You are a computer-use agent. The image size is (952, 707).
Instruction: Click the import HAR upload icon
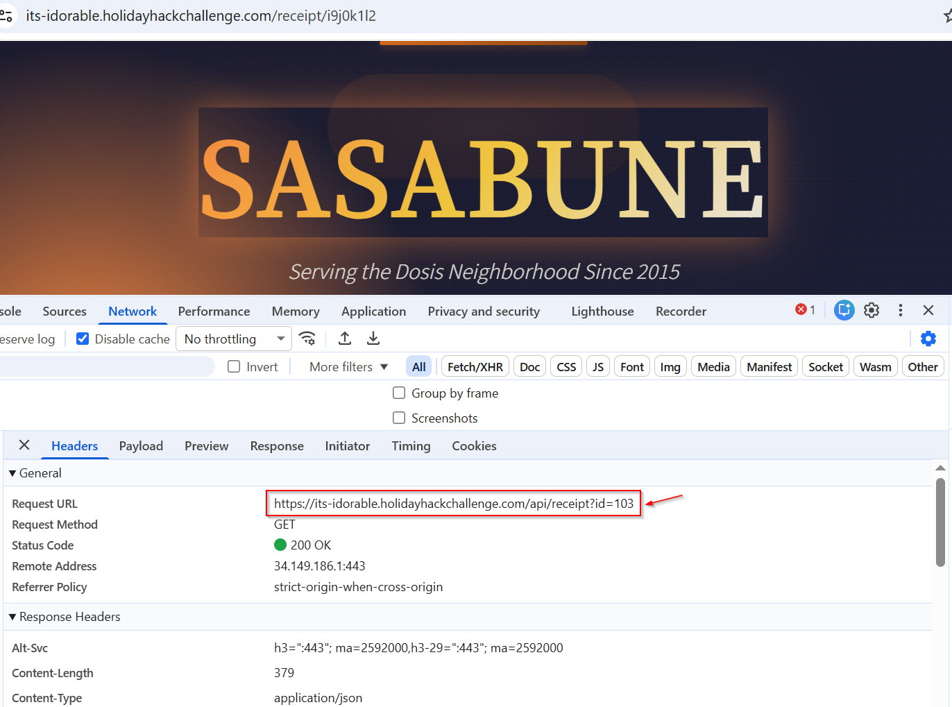pos(345,339)
